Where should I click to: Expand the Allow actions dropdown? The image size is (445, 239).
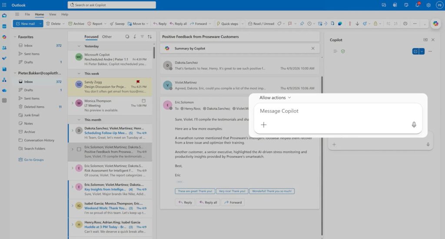click(275, 98)
